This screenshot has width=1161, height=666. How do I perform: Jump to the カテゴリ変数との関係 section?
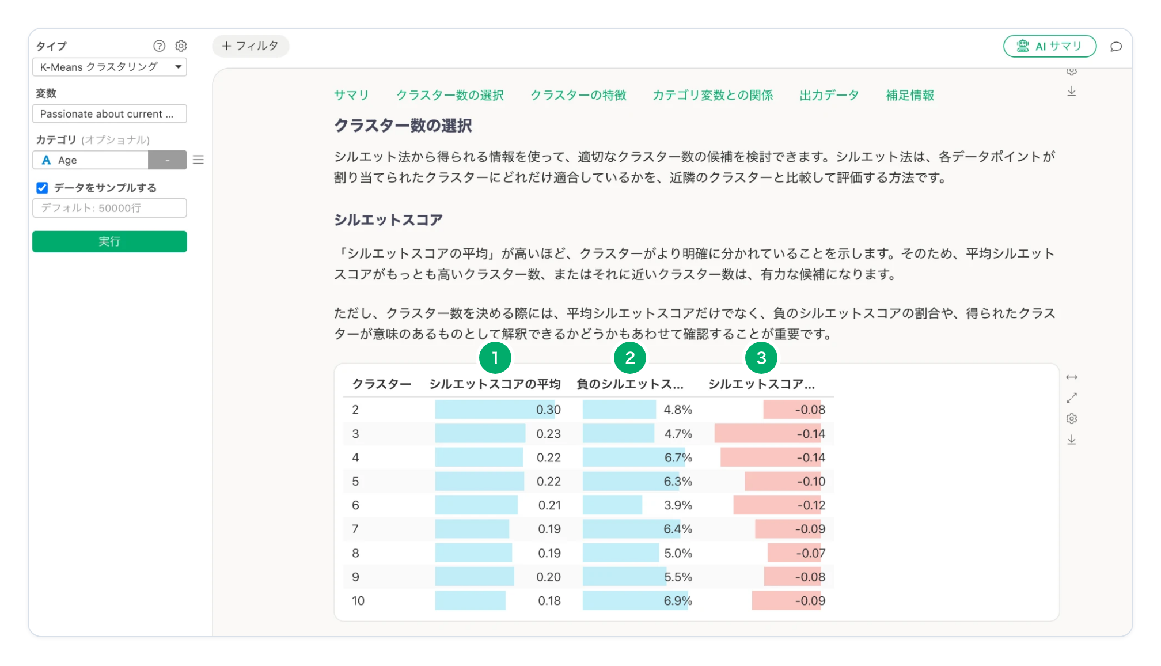[712, 95]
